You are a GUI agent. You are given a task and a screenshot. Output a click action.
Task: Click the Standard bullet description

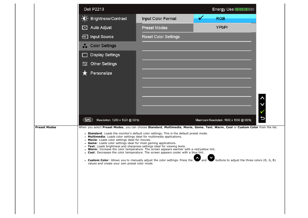tap(148, 133)
